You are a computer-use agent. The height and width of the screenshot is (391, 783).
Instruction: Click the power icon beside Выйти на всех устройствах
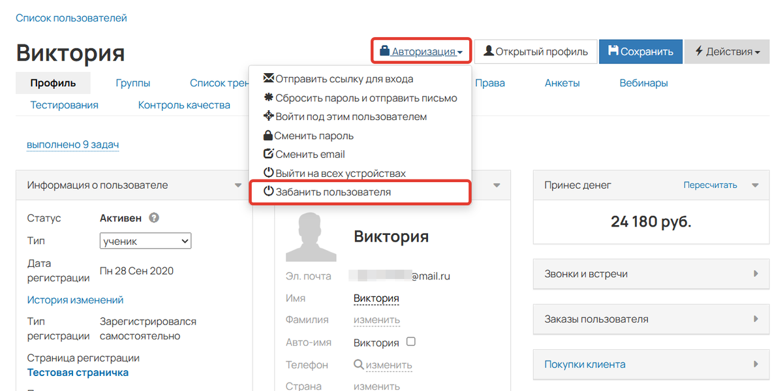pos(268,173)
